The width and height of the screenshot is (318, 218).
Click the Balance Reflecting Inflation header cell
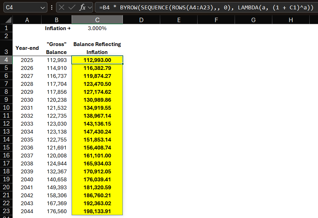97,48
